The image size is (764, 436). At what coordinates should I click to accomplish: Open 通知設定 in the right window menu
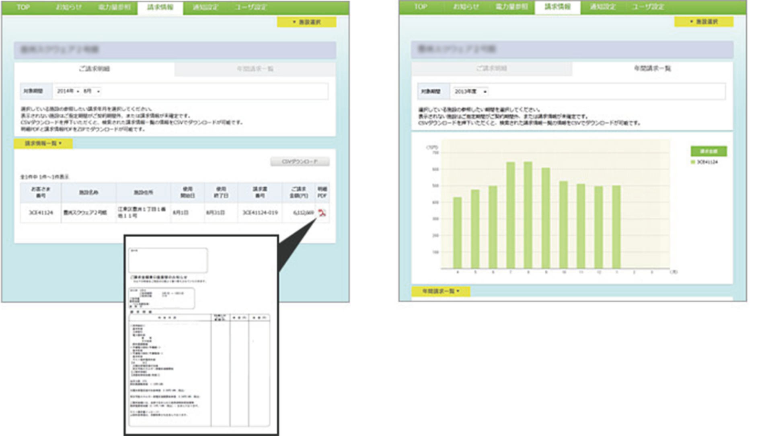click(x=603, y=7)
